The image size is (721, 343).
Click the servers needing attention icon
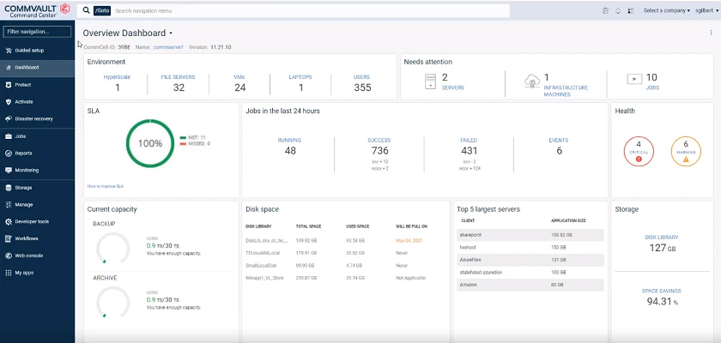click(430, 81)
